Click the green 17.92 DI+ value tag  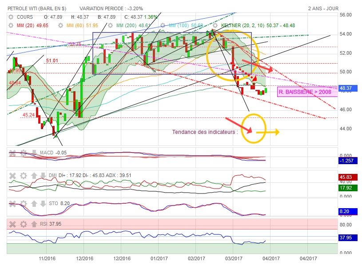coord(348,188)
